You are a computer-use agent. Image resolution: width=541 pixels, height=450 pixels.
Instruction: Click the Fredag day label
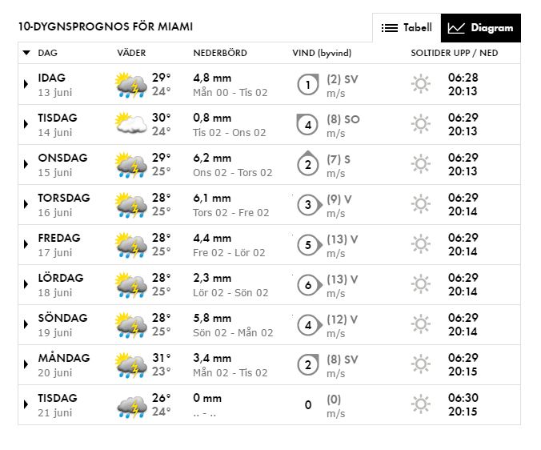(59, 238)
